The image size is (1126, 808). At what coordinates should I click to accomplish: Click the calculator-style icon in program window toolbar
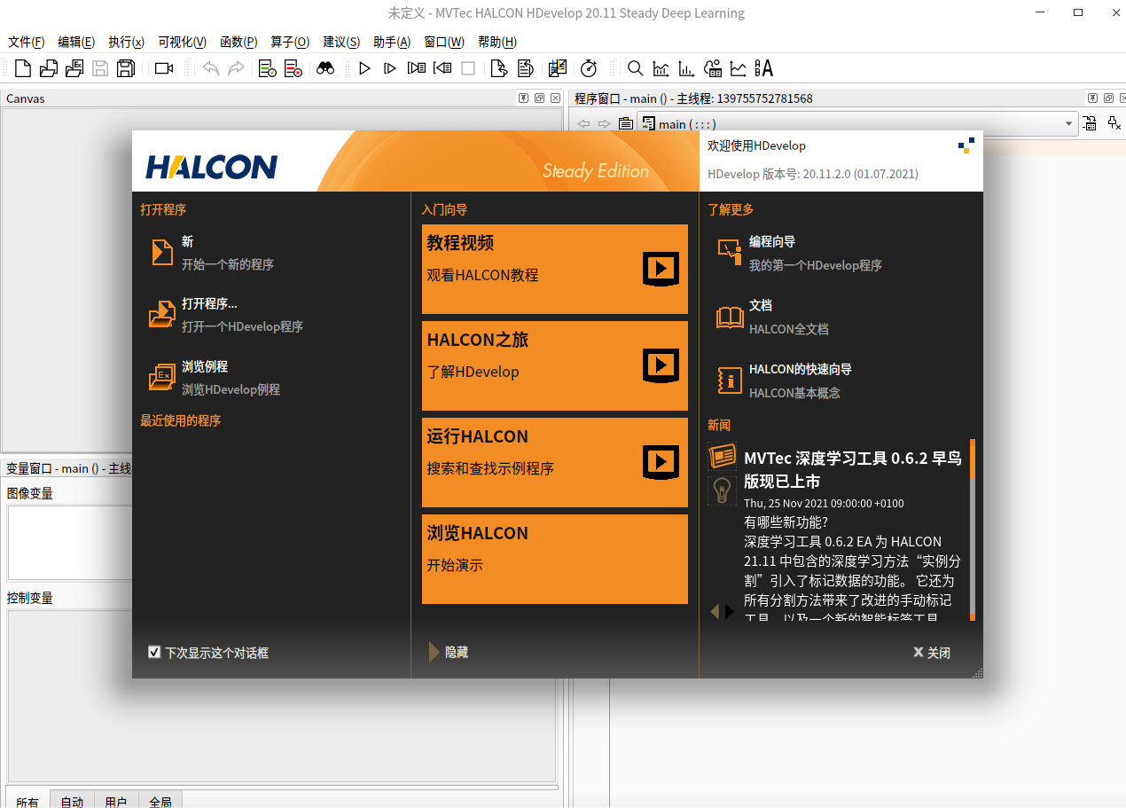click(x=1090, y=123)
